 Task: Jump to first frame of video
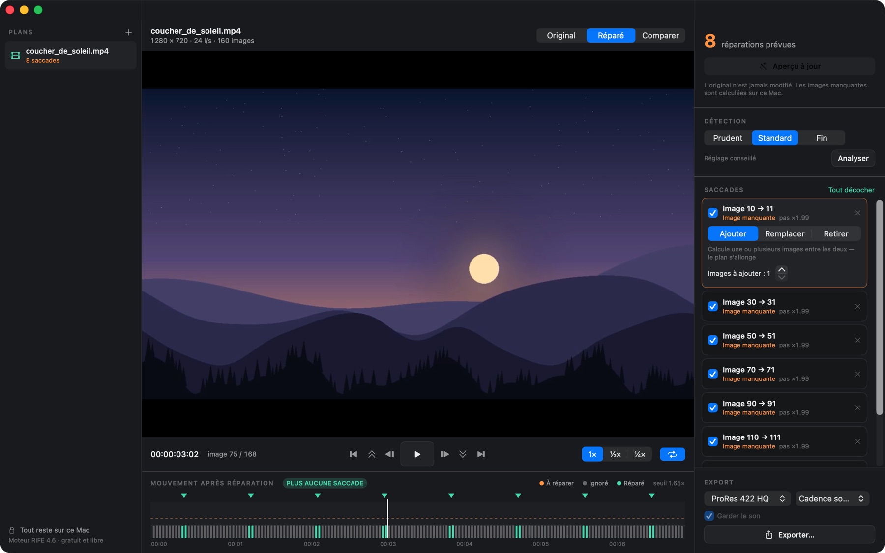(353, 454)
